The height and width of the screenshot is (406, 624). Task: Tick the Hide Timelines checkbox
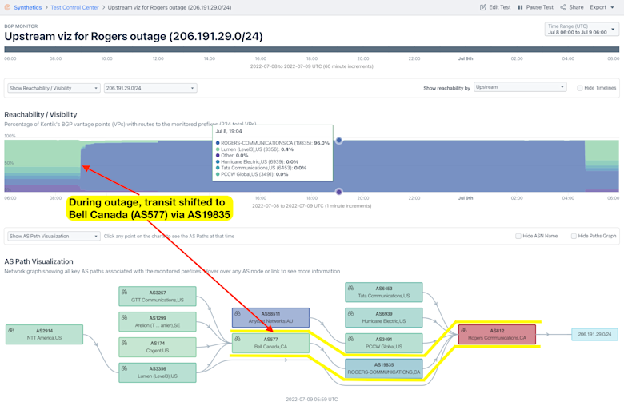tap(580, 88)
